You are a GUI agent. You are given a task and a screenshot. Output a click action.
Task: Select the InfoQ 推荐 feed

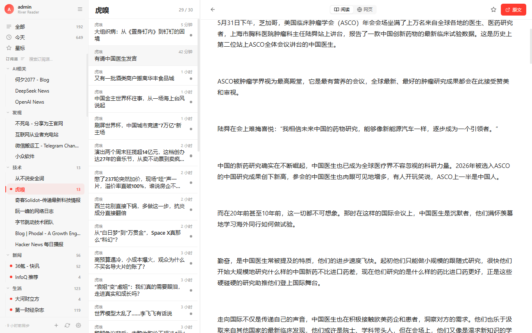point(44,277)
